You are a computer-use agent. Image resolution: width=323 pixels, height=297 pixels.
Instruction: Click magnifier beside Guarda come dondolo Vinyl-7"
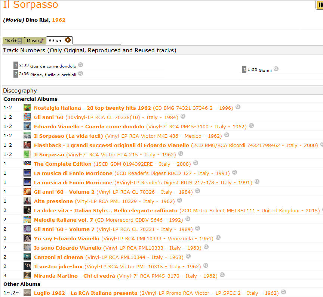coord(251,126)
